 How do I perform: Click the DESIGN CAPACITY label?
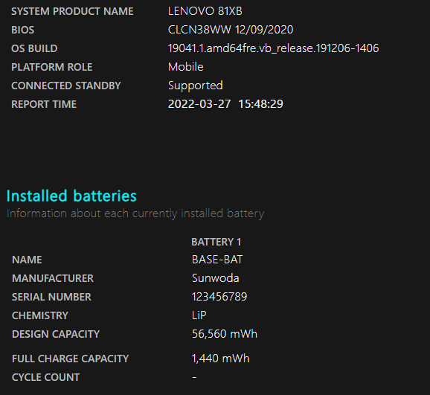56,334
